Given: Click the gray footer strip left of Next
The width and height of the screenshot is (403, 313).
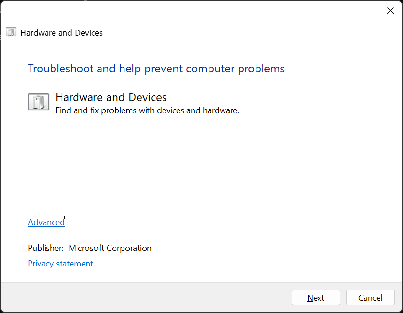Looking at the screenshot, I should [x=141, y=297].
